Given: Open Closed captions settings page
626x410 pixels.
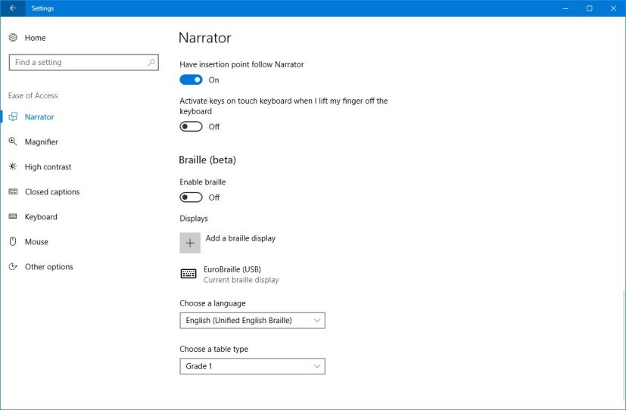Looking at the screenshot, I should [52, 191].
